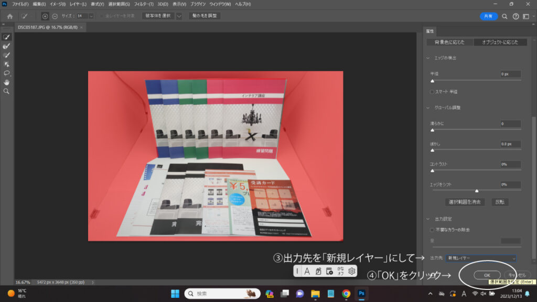Select the Zoom magnifier tool
The width and height of the screenshot is (537, 302).
pyautogui.click(x=7, y=91)
